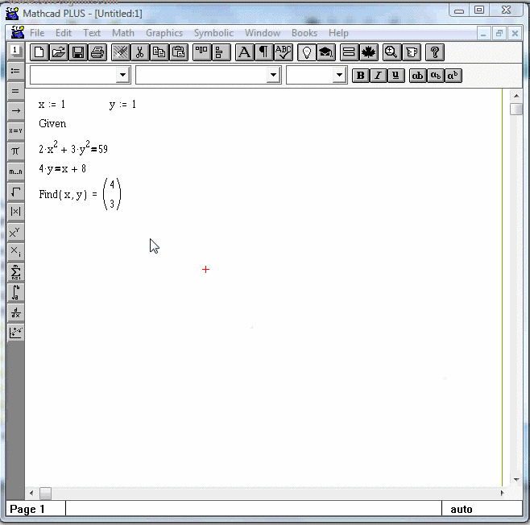Insert the derivative d/dx operator
The height and width of the screenshot is (525, 530).
[x=15, y=312]
